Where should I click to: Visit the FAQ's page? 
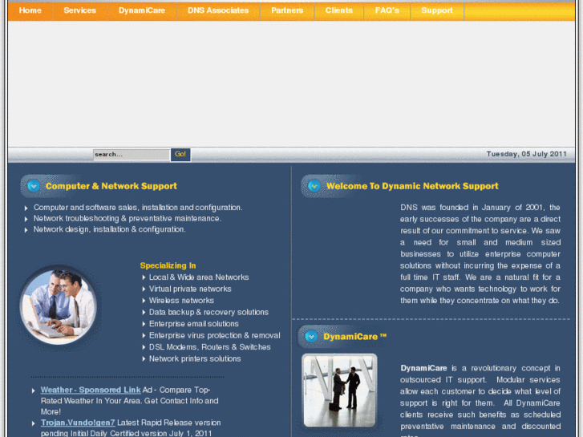[387, 10]
